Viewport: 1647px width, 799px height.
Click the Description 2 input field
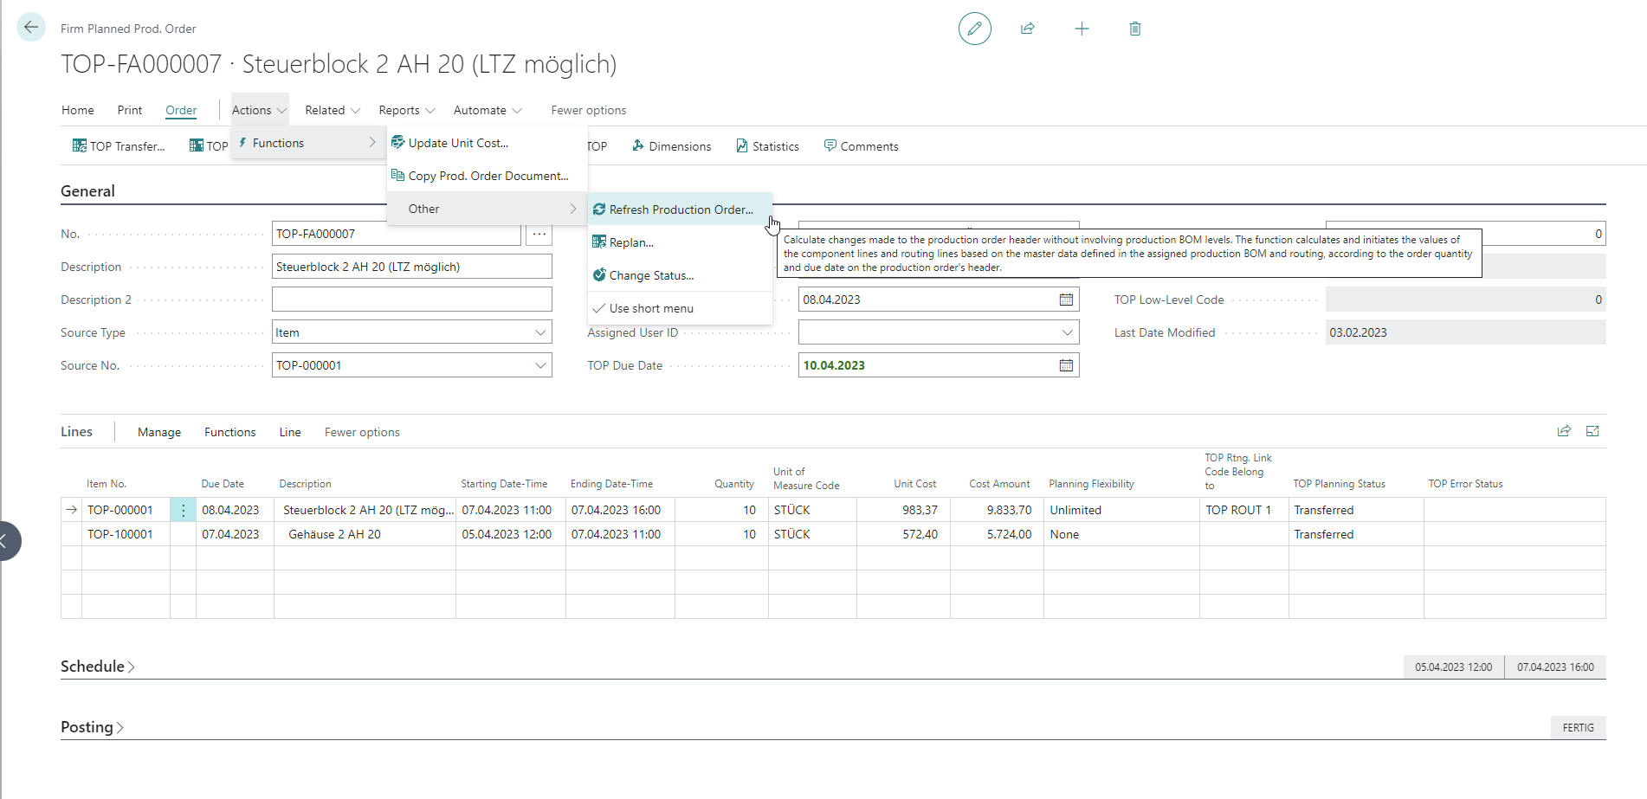click(411, 300)
